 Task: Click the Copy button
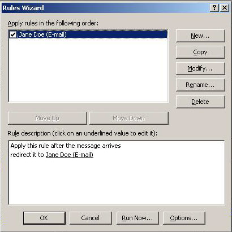tap(200, 52)
